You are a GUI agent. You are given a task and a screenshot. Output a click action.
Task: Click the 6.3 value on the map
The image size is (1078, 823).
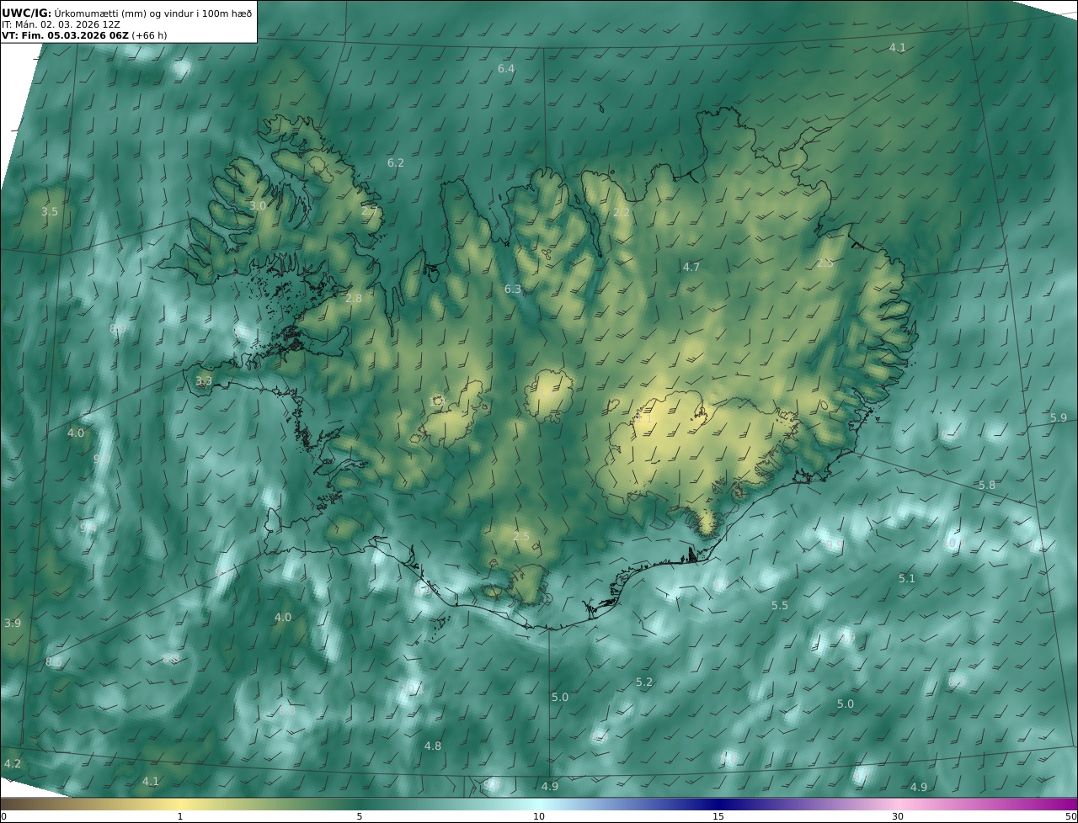[513, 289]
